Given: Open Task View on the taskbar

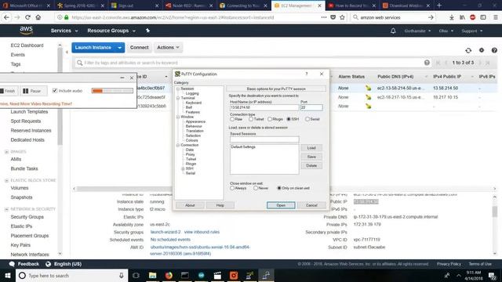Looking at the screenshot, I should tap(136, 275).
